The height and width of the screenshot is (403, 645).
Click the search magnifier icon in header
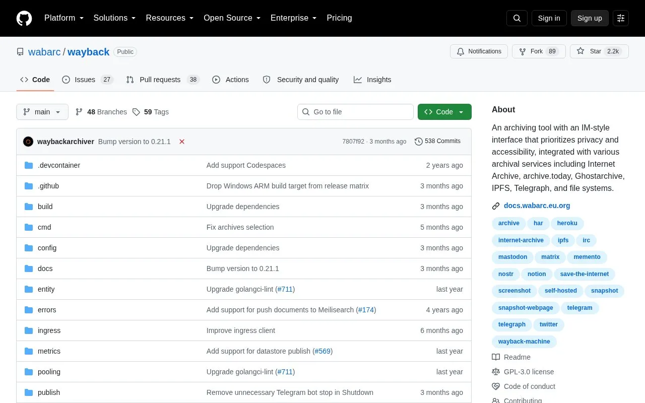[517, 18]
